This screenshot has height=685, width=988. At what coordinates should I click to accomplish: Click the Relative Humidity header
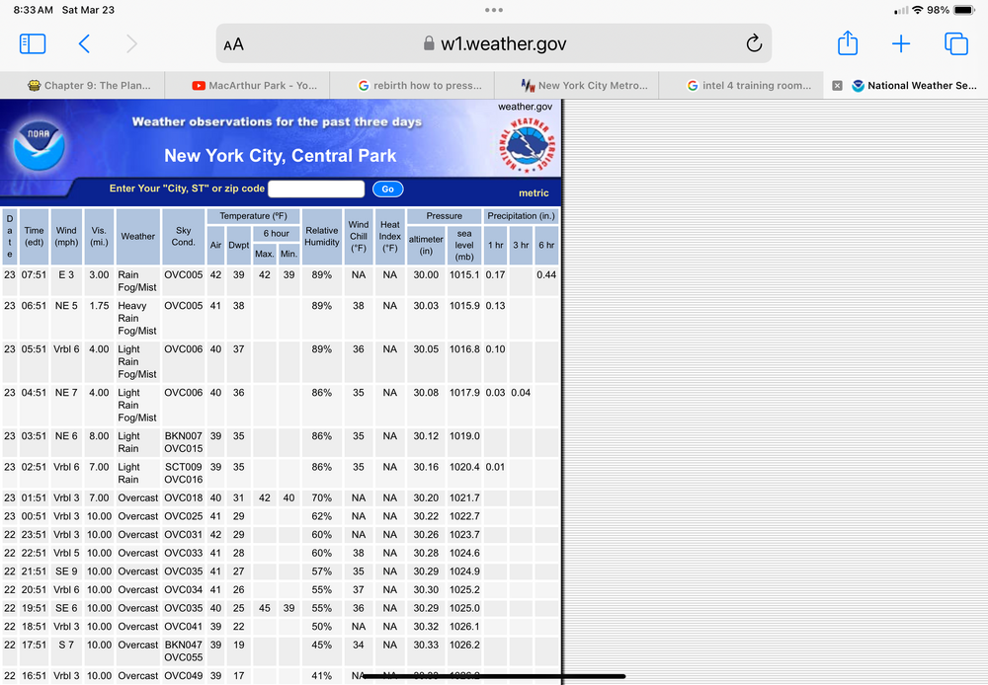[x=322, y=237]
